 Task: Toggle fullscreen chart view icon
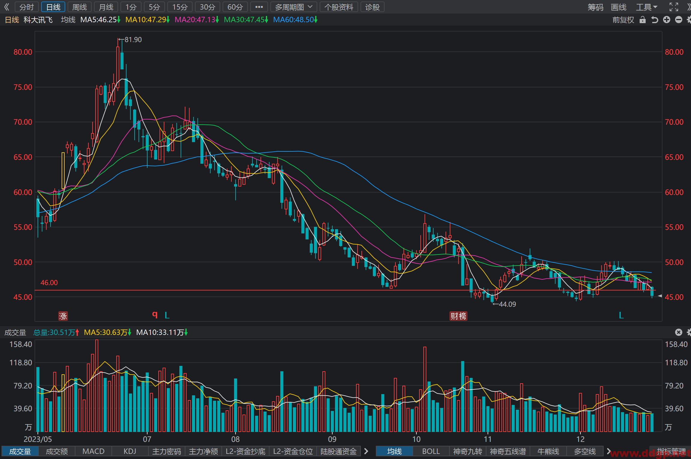[x=674, y=7]
